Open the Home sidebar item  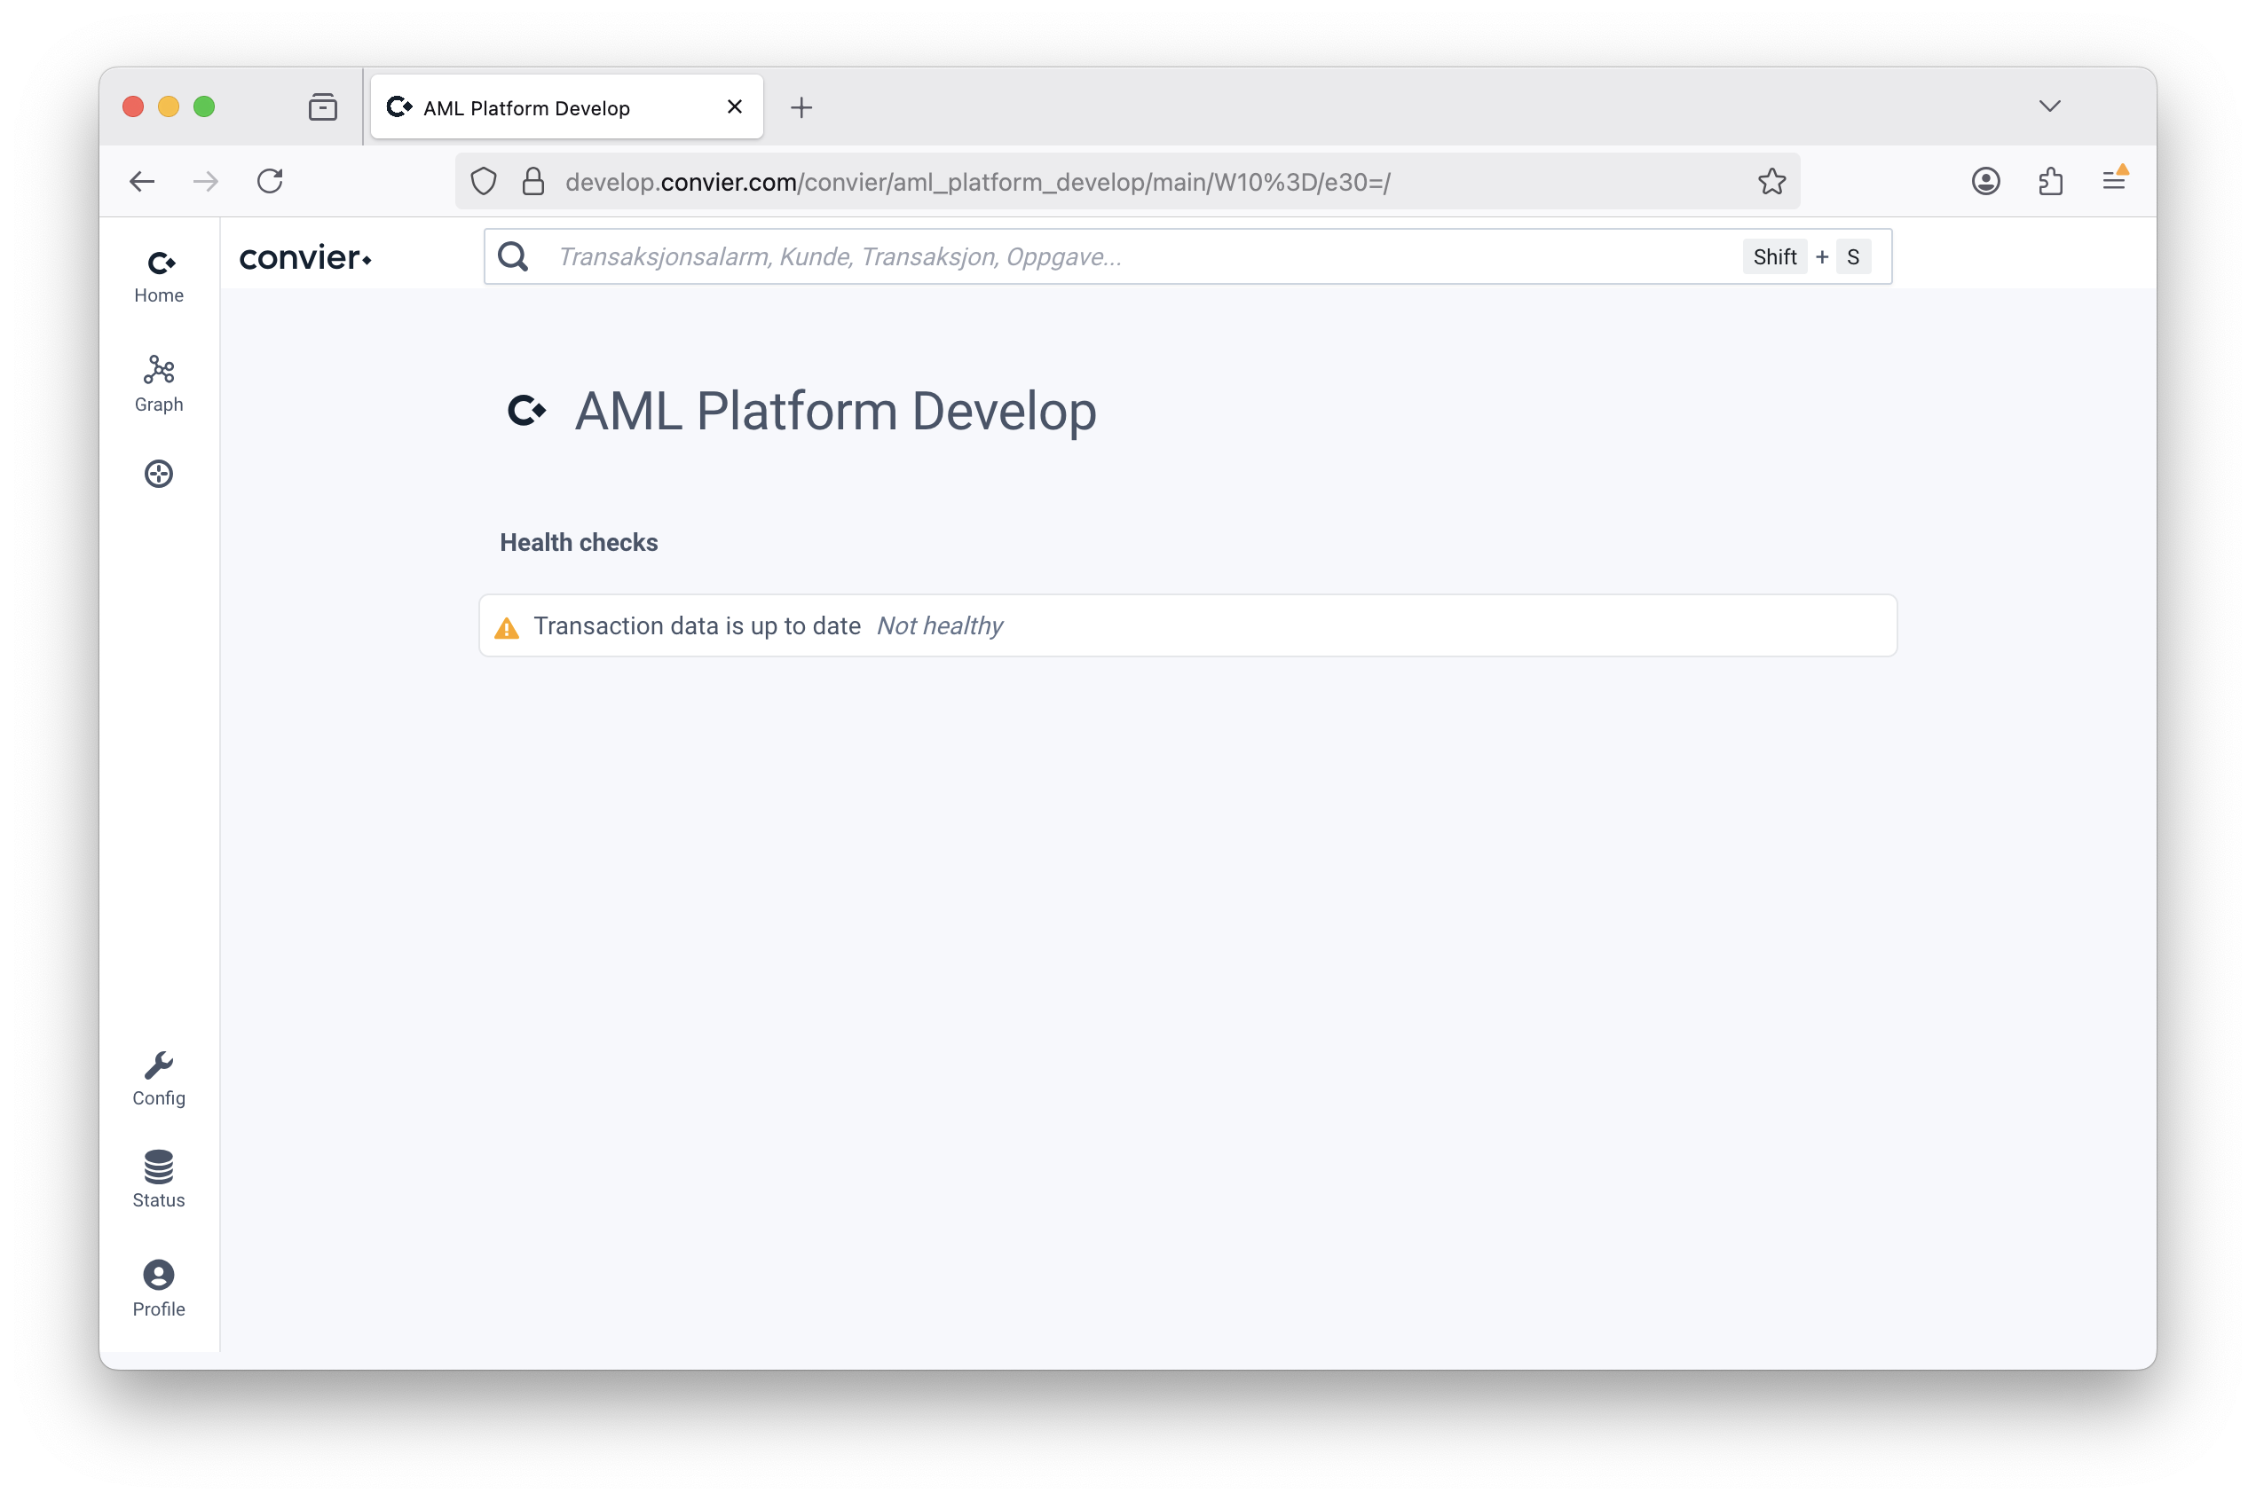pos(159,277)
